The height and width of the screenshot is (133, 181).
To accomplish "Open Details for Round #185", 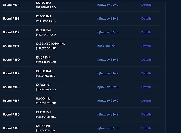I will 146,128.
